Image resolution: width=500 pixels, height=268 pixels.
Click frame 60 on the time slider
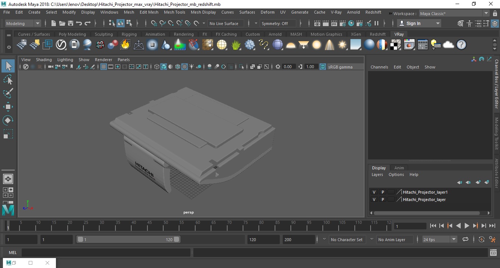pos(198,225)
